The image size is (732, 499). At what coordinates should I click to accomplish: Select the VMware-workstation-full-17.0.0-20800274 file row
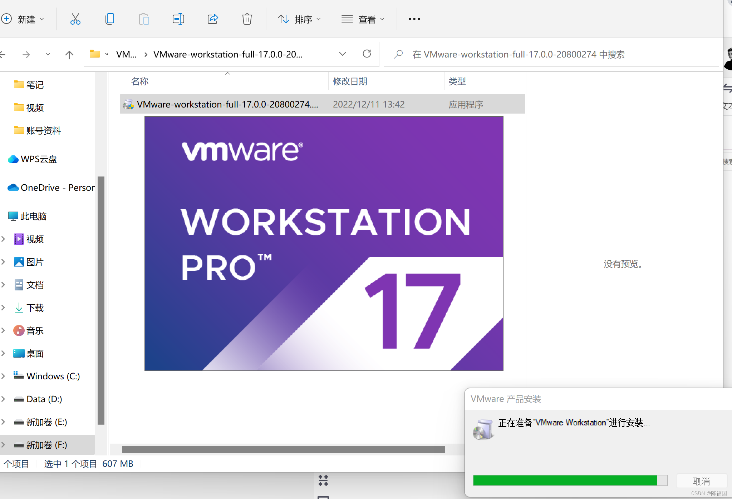coord(322,104)
